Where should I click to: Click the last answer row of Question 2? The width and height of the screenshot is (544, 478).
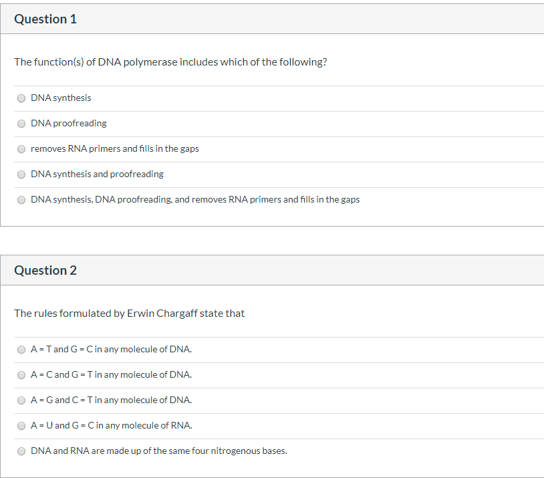pyautogui.click(x=158, y=451)
